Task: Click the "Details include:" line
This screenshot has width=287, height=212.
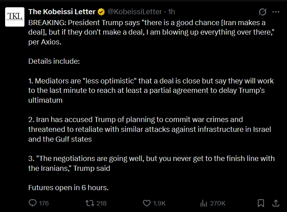Action: (54, 61)
